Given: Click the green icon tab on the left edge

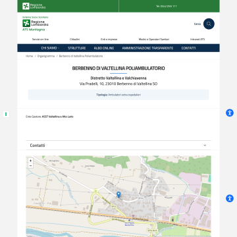Looking at the screenshot, I should click(6, 114).
